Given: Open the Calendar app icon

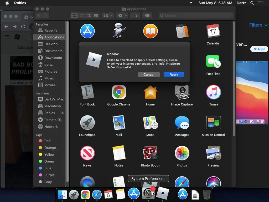Looking at the screenshot, I should pyautogui.click(x=213, y=31).
